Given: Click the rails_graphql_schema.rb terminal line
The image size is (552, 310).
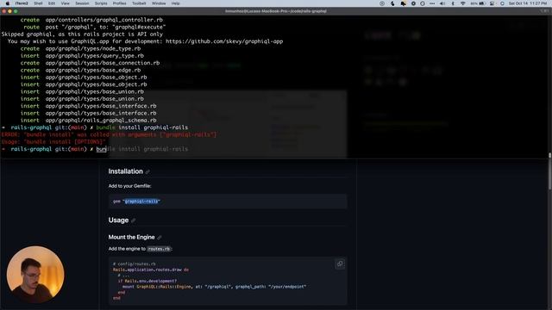Looking at the screenshot, I should pyautogui.click(x=88, y=121).
